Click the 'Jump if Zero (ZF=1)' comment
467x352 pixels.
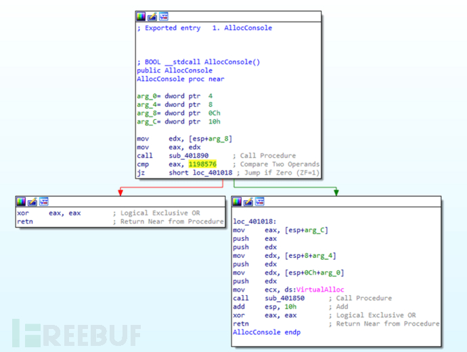coord(278,173)
